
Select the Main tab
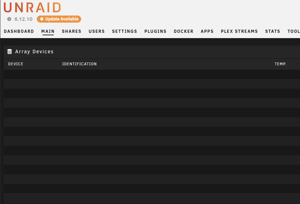point(48,31)
